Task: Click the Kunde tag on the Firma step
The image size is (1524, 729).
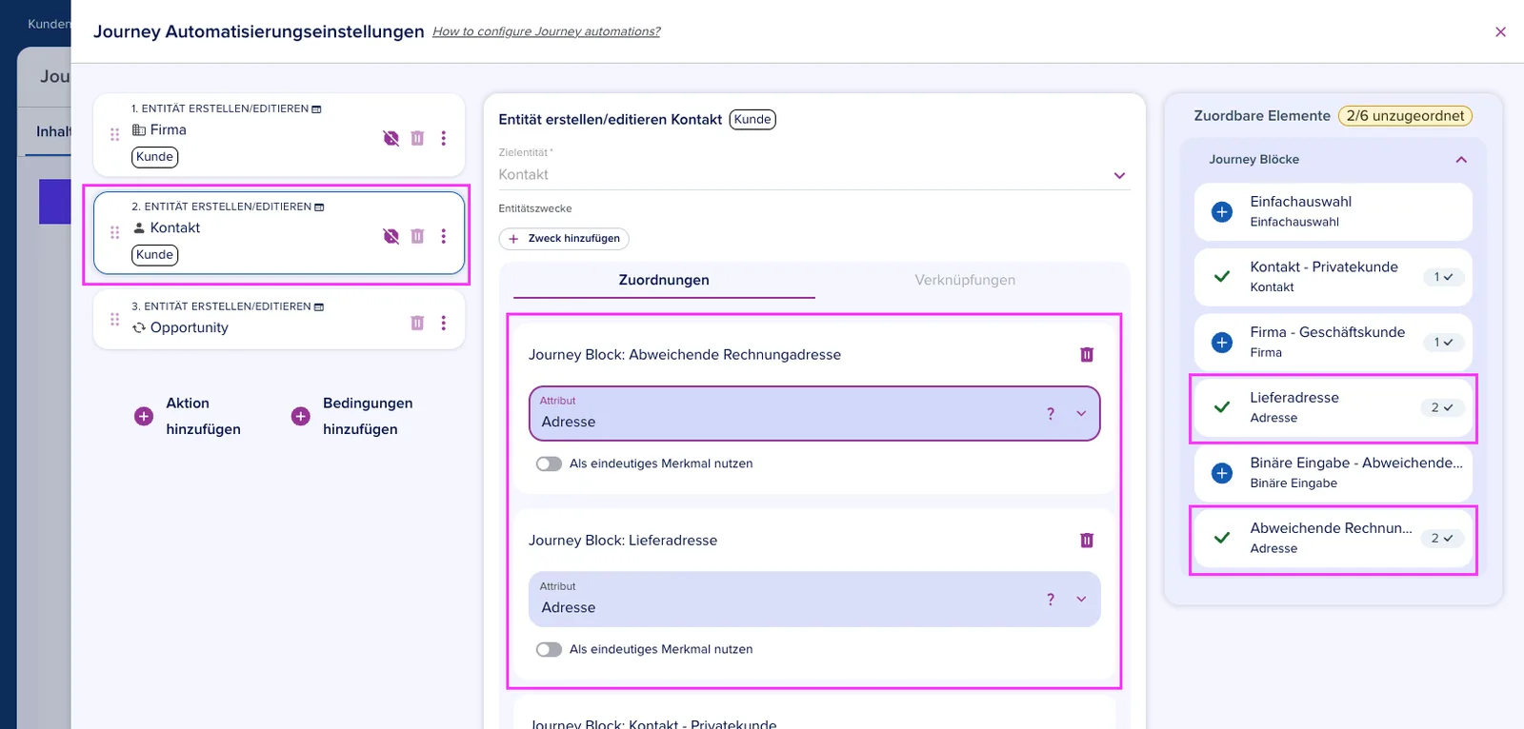Action: (x=155, y=157)
